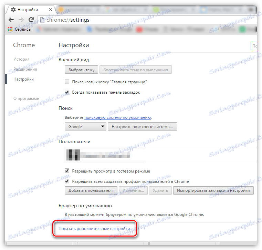Select the blurred user profile entry
The image size is (262, 250).
pos(98,155)
